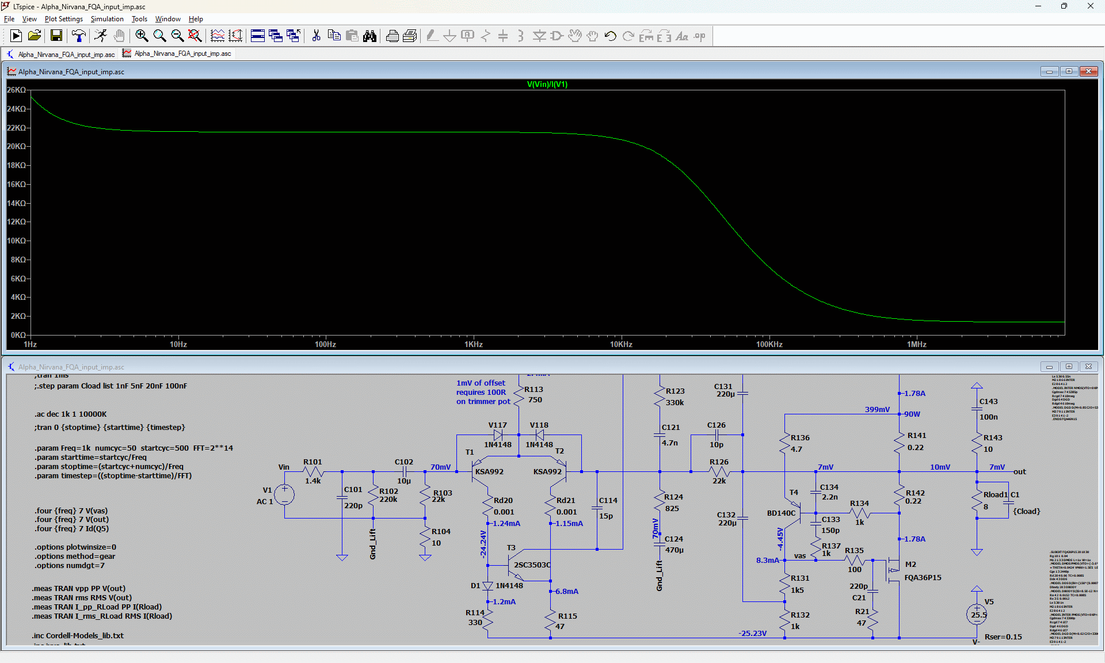Image resolution: width=1105 pixels, height=663 pixels.
Task: Select the Zoom In magnifier tool
Action: [142, 36]
